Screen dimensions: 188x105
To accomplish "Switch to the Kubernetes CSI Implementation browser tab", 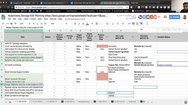I will 54,3.
